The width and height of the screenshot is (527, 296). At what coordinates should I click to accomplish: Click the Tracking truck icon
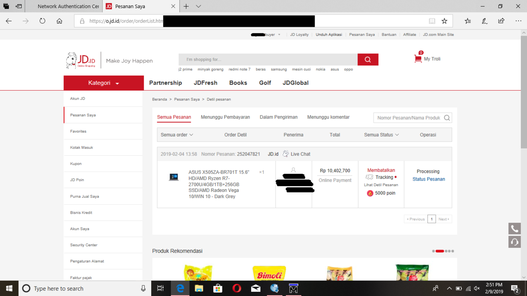[x=369, y=177]
